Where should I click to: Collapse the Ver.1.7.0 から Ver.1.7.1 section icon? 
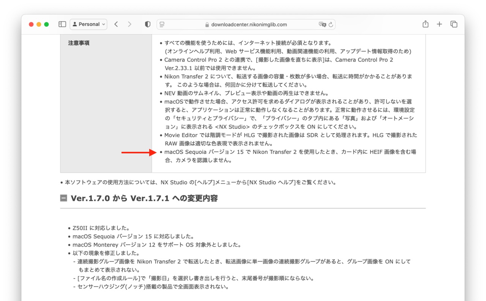click(63, 198)
